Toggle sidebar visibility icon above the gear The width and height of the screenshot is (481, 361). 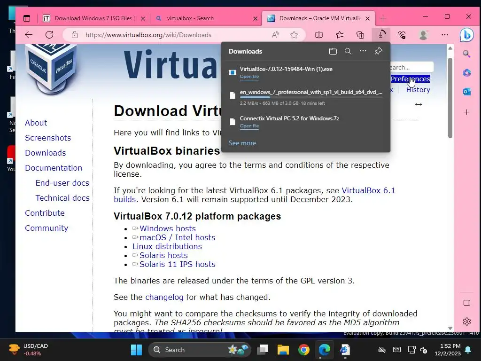tap(466, 303)
